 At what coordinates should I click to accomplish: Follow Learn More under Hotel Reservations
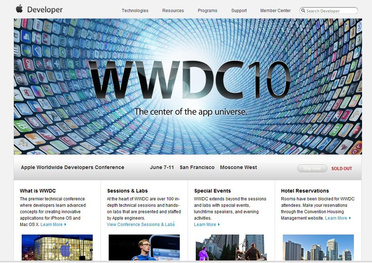[x=336, y=218]
